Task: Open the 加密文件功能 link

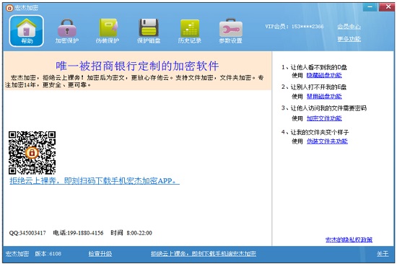Action: [x=324, y=118]
